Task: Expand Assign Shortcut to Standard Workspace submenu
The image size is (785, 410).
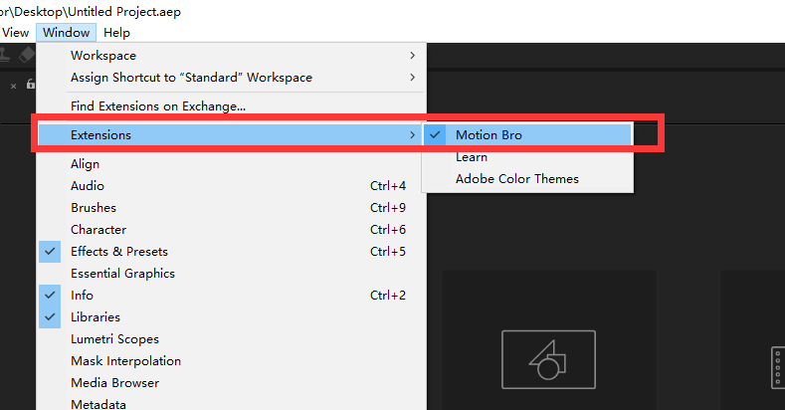Action: pyautogui.click(x=191, y=78)
